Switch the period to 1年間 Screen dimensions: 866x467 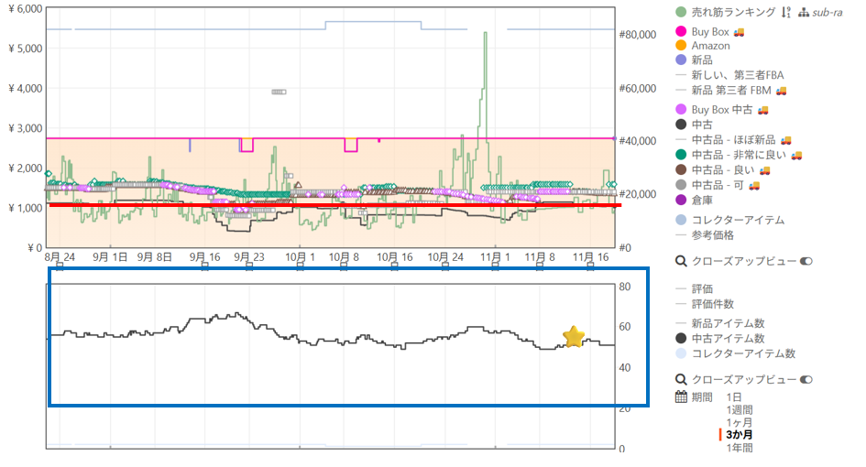coord(739,448)
